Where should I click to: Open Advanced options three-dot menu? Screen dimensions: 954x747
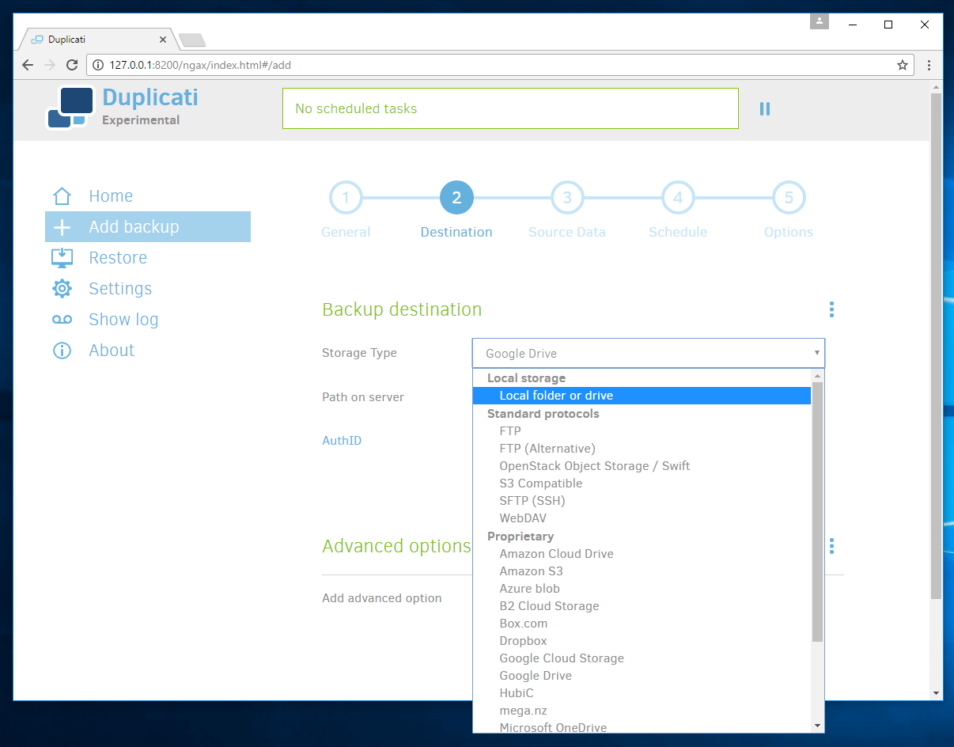pos(831,546)
